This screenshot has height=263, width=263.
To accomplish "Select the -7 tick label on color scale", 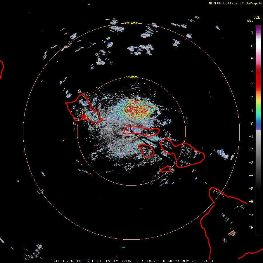I will coord(251,214).
